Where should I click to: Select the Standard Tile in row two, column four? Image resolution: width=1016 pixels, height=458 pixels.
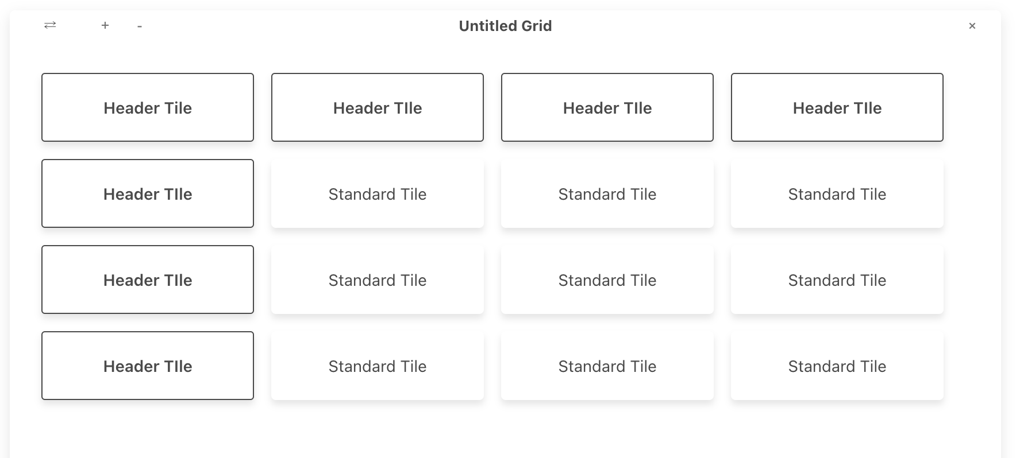837,193
